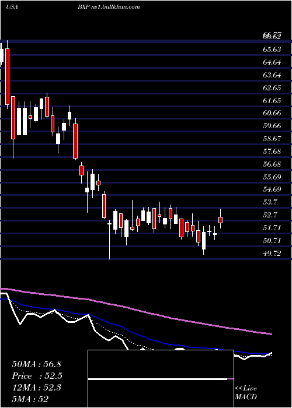Click the 53.7 price axis label
Image resolution: width=292 pixels, height=408 pixels.
tap(270, 202)
